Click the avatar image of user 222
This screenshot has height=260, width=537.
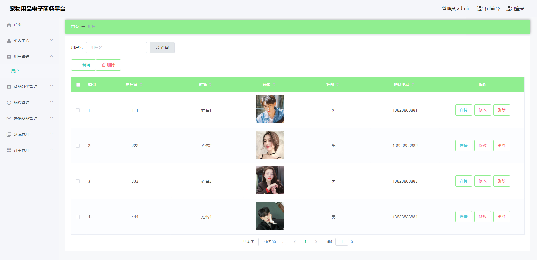[x=270, y=145]
